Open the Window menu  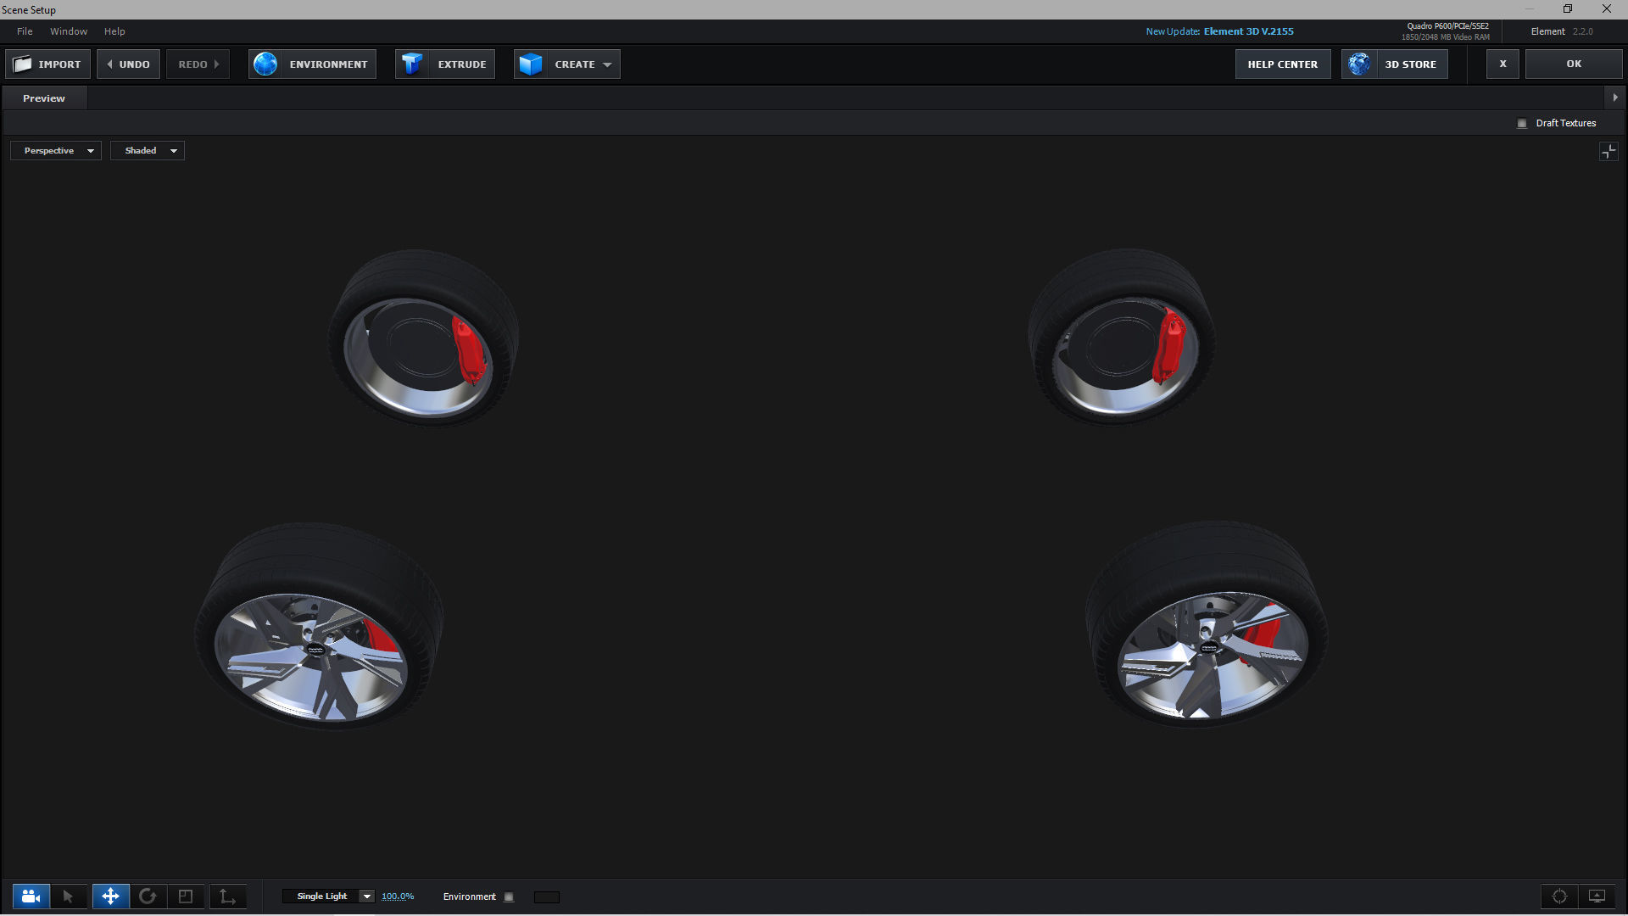(x=69, y=31)
